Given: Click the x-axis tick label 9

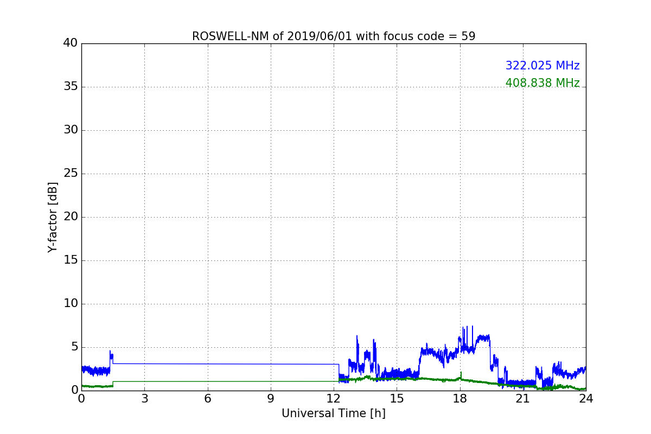Looking at the screenshot, I should [x=271, y=398].
